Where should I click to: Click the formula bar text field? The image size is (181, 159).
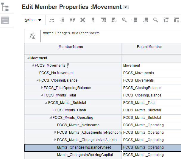[x=111, y=36]
